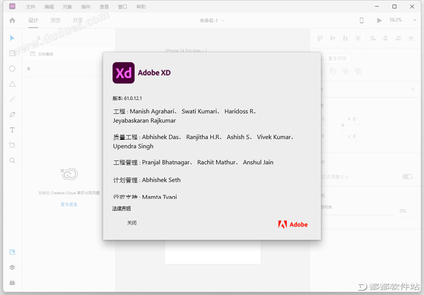Click the opacity 0% value field
Image resolution: width=424 pixels, height=295 pixels.
403,211
